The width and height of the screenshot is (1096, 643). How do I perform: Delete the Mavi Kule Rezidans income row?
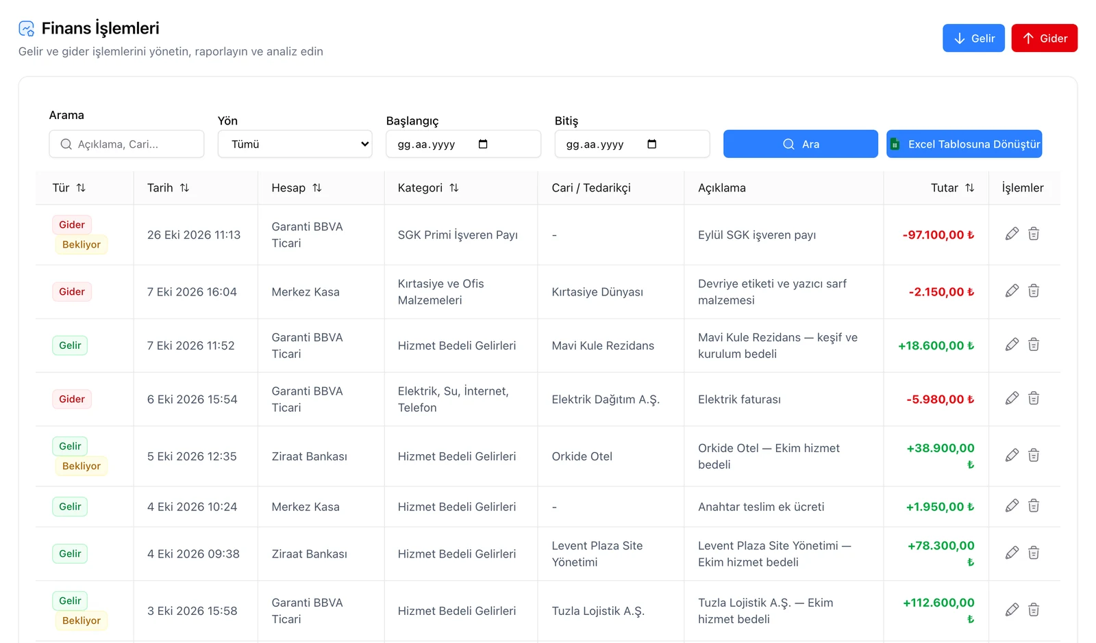tap(1034, 345)
